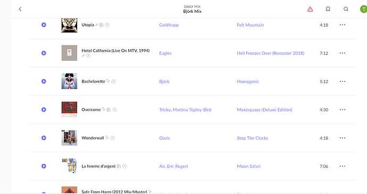Open the Moon Safari album link
Screen dimensions: 367x194
[x=248, y=166]
